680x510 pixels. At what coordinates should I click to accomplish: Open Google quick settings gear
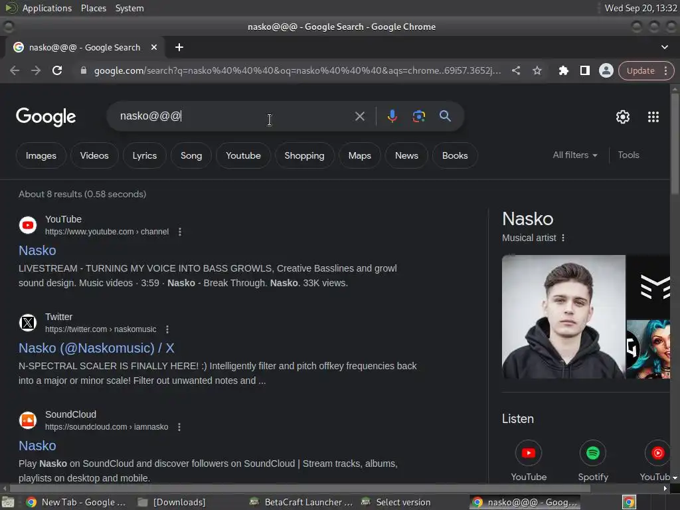[623, 117]
